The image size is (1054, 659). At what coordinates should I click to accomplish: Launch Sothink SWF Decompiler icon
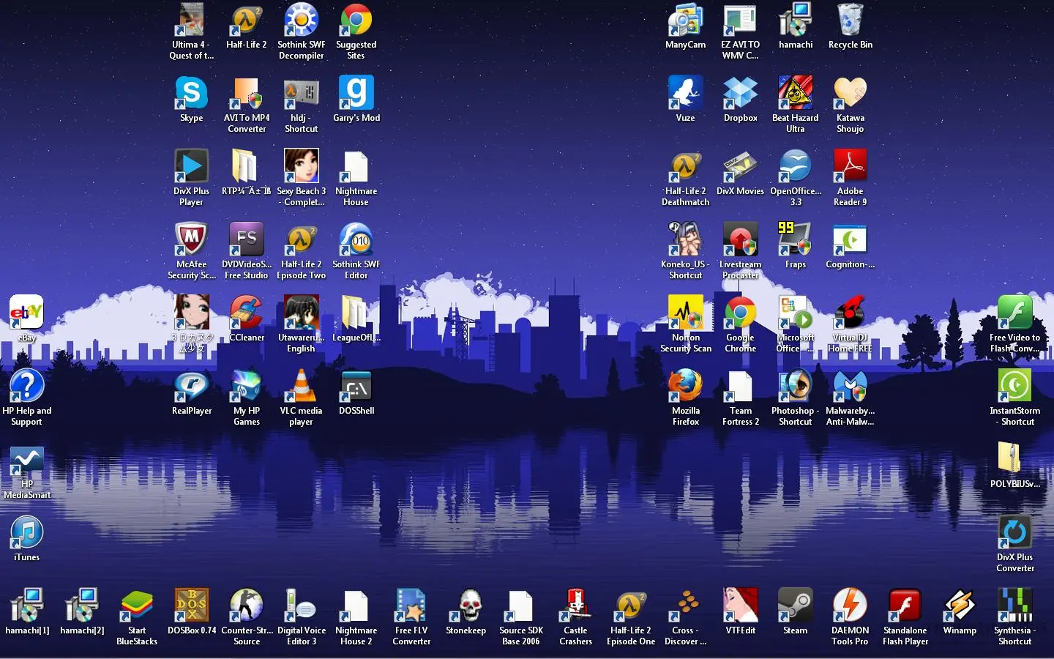(302, 20)
